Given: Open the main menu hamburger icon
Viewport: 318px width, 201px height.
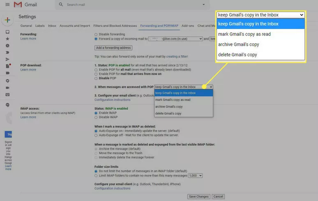Looking at the screenshot, I should 7,5.
